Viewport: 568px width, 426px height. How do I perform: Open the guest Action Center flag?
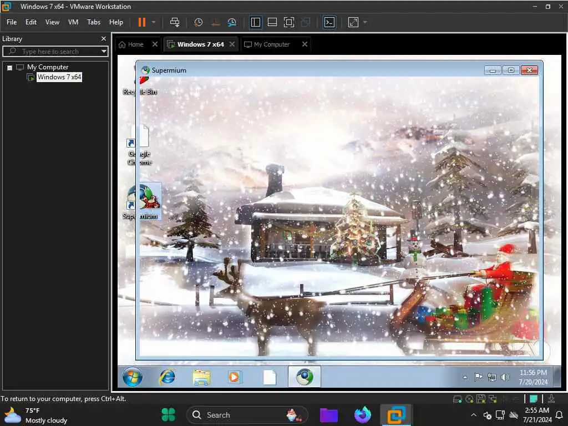478,377
